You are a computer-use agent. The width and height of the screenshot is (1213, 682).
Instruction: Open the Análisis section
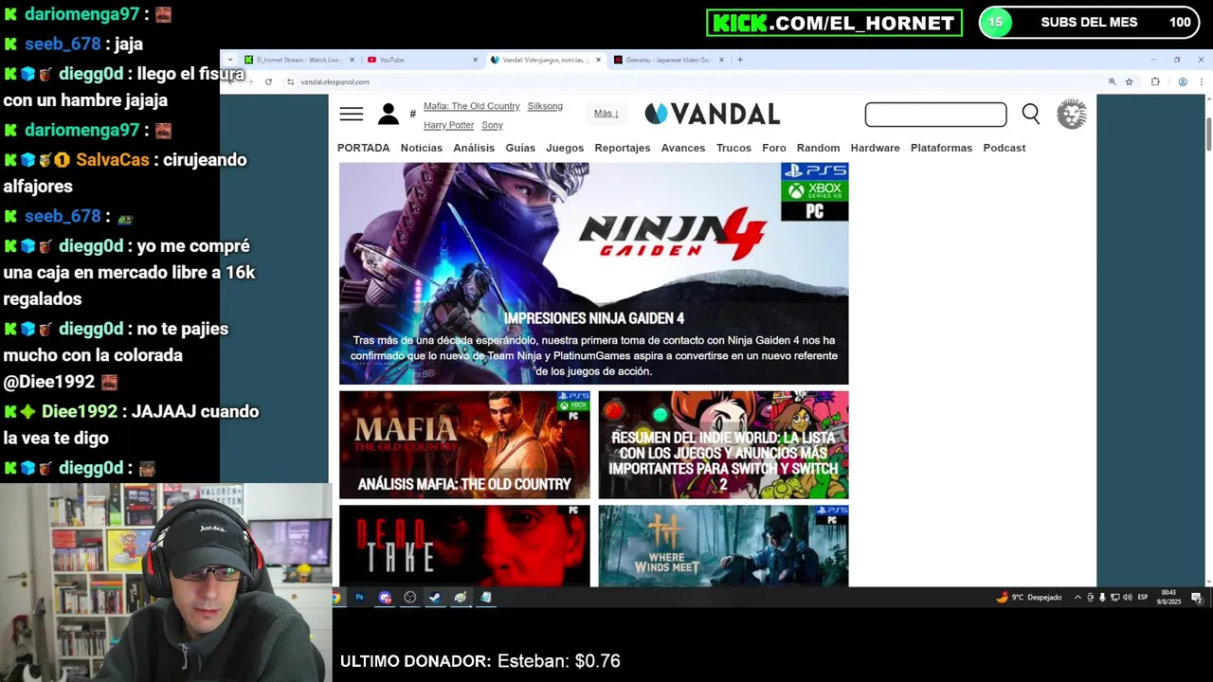point(474,148)
